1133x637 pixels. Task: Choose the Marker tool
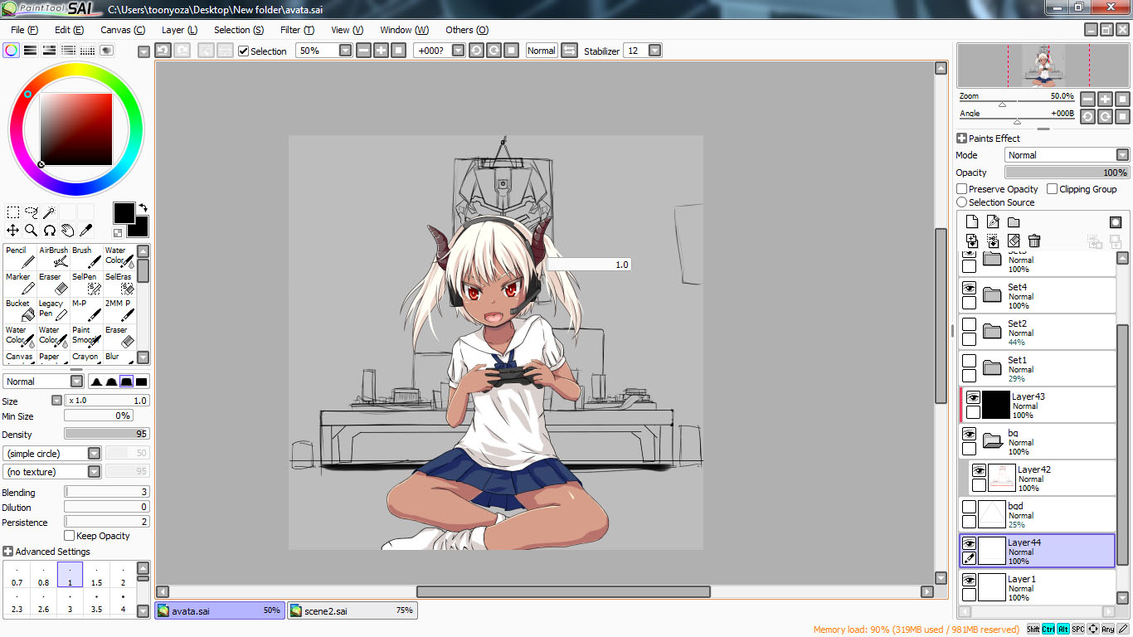pyautogui.click(x=20, y=284)
